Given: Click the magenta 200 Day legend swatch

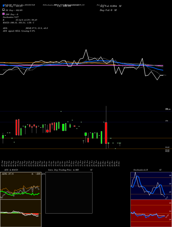Looking at the screenshot, I should pyautogui.click(x=4, y=14).
